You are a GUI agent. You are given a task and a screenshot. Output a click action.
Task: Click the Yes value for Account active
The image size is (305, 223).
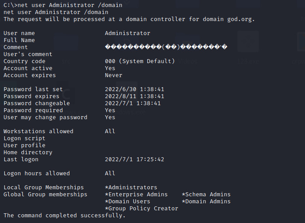tap(110, 68)
